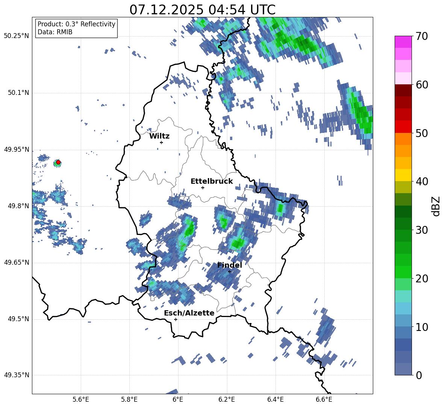Click the Wiltz station cross marker
Viewport: 445px width, 407px height.
tap(162, 142)
